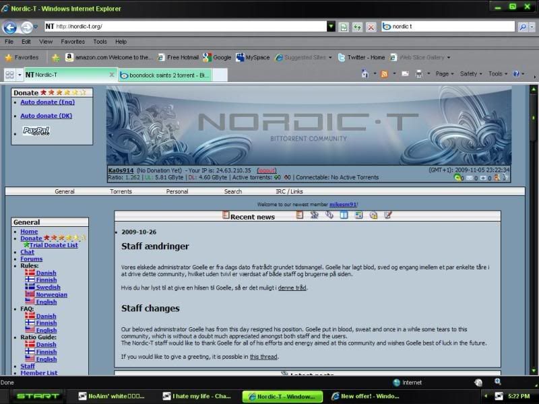This screenshot has width=539, height=404.
Task: Open the Twitter - Home favorites shortcut
Action: (361, 57)
